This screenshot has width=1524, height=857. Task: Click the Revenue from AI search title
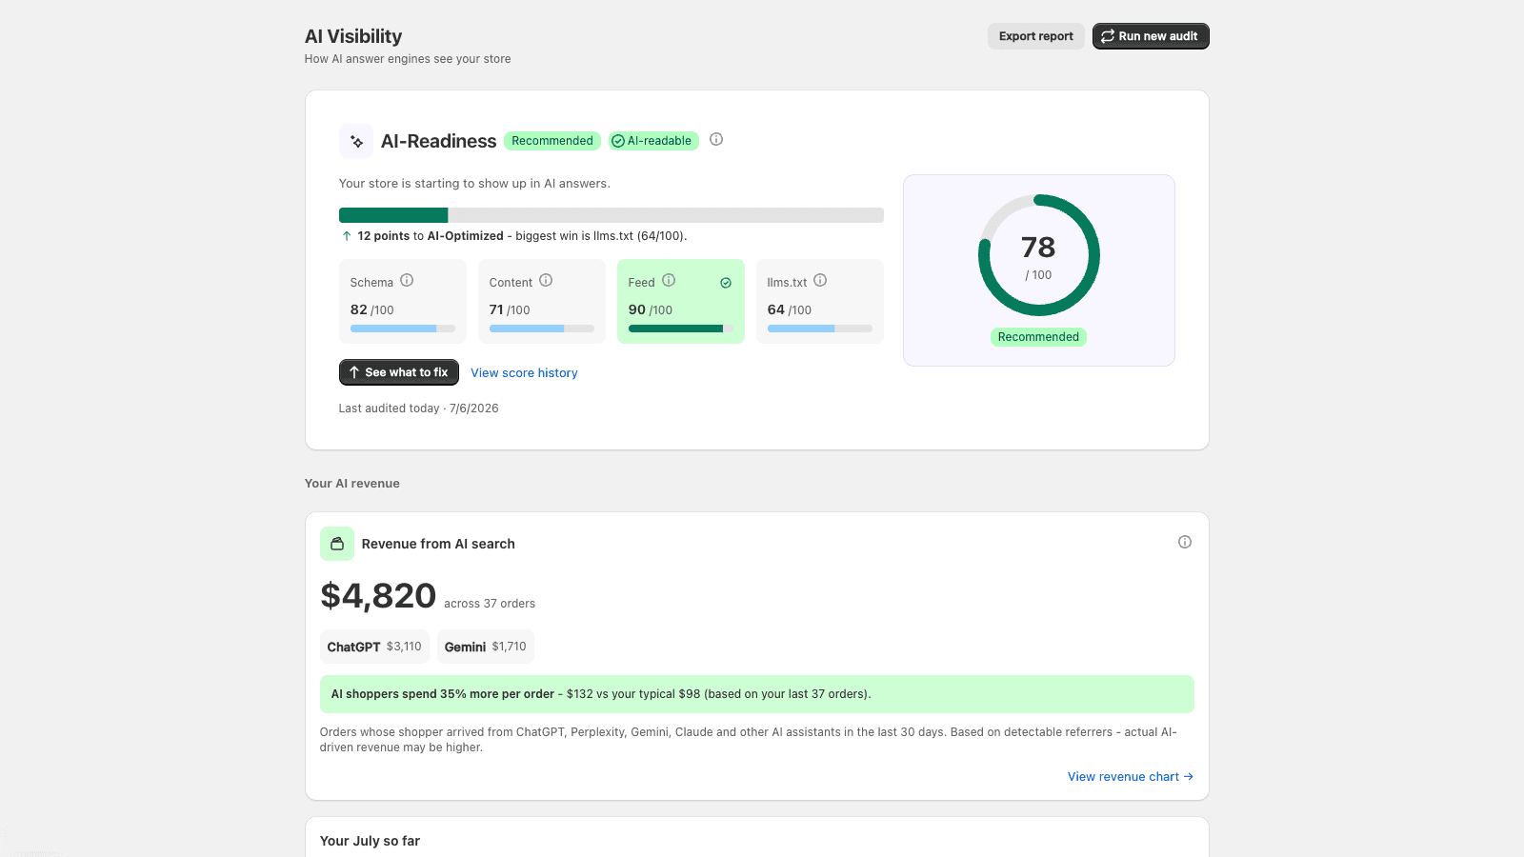438,544
